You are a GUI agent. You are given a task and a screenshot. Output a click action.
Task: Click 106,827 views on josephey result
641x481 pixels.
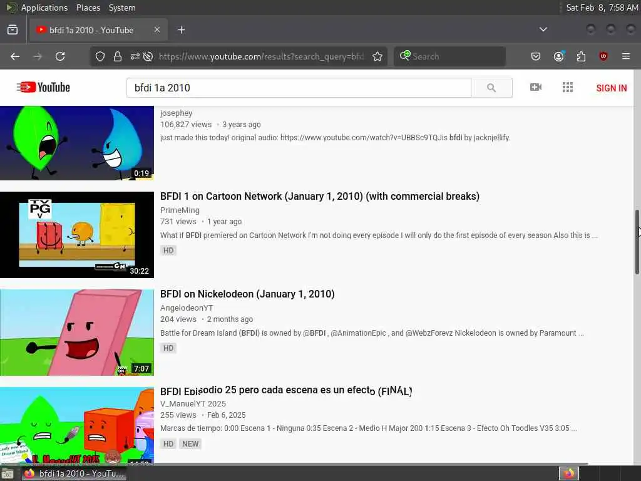186,125
